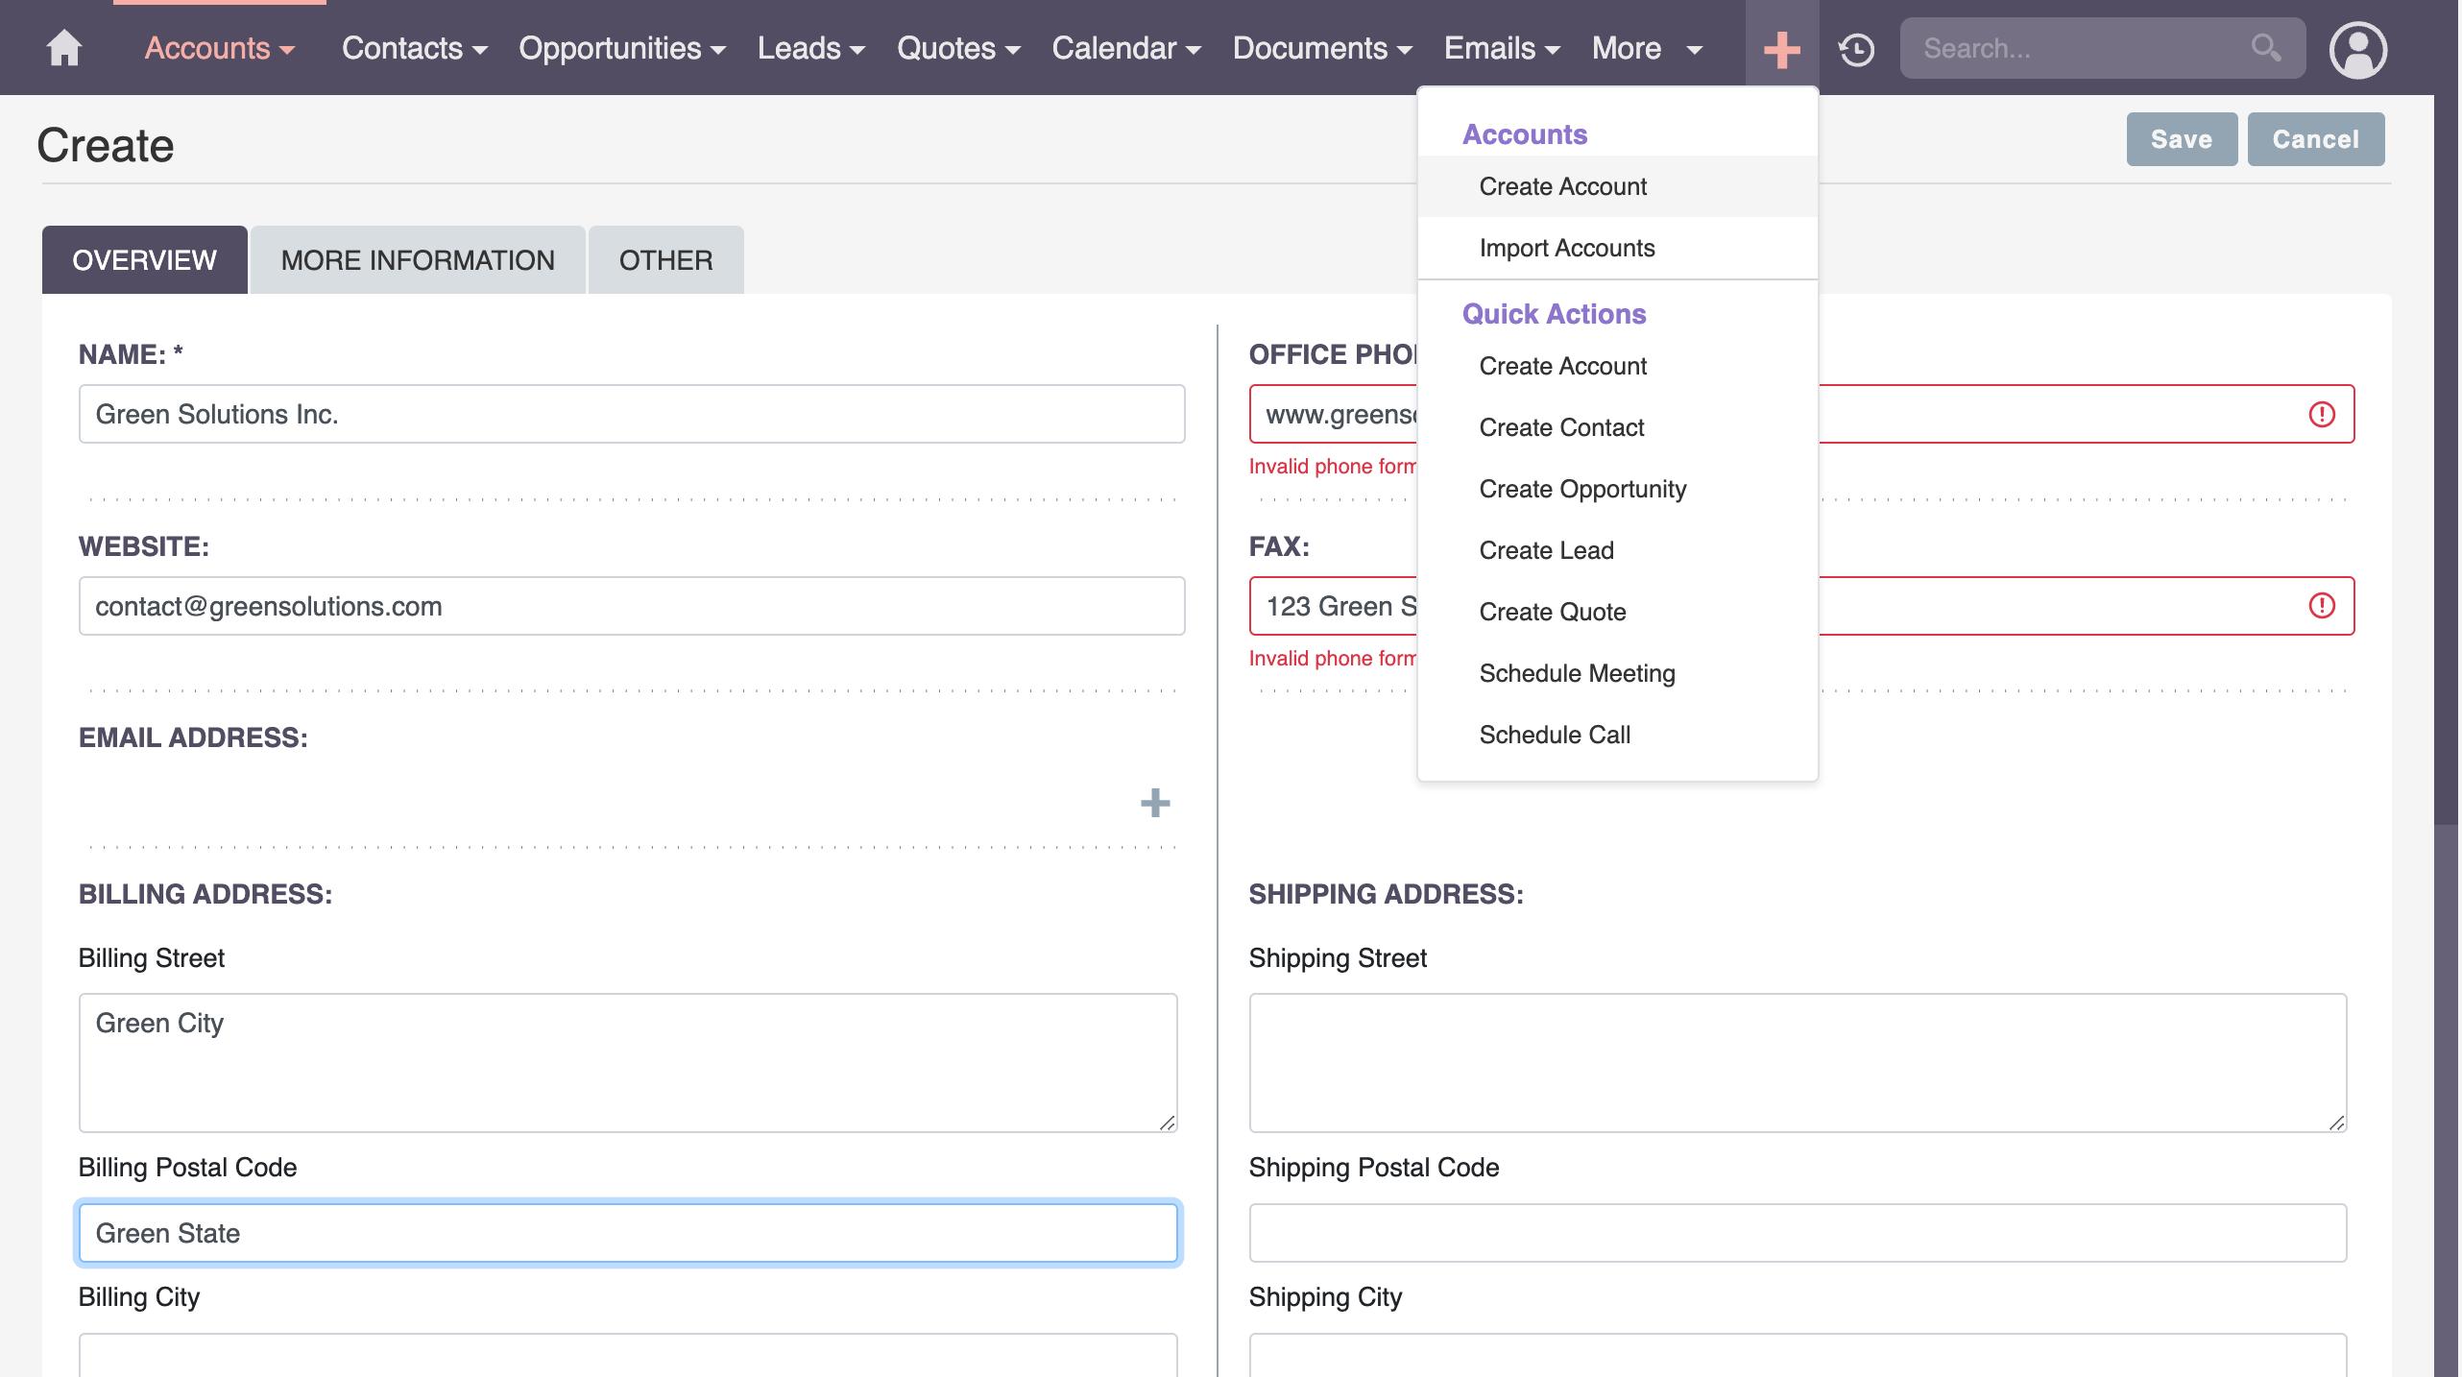Open the Other tab
This screenshot has height=1377, width=2462.
(665, 260)
